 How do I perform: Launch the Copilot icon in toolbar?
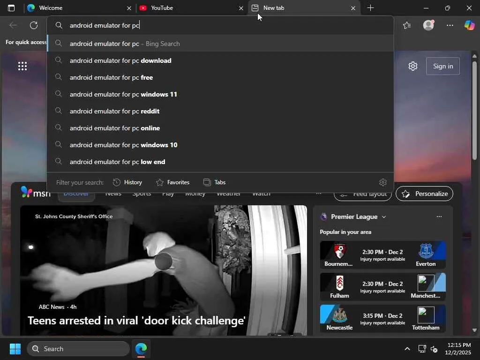pyautogui.click(x=469, y=25)
